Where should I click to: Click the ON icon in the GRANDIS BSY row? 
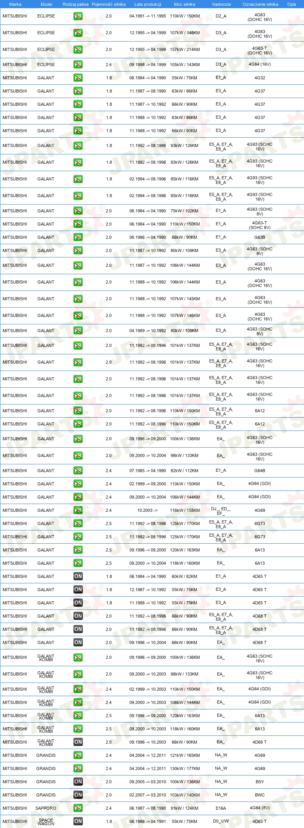(78, 782)
